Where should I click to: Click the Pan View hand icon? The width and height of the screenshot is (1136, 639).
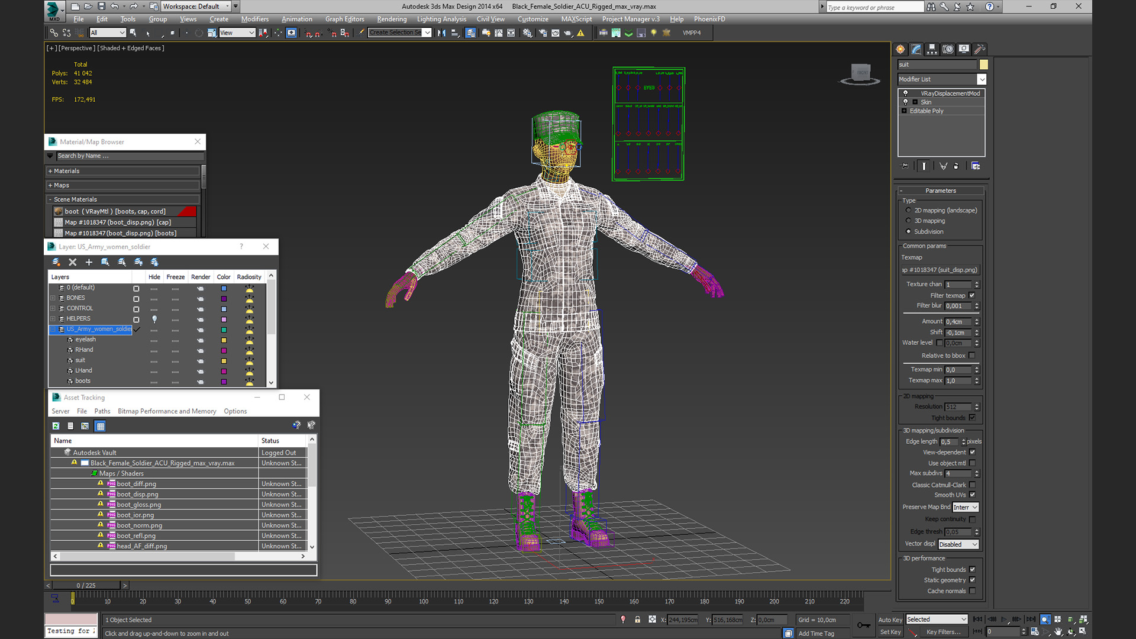click(1058, 632)
